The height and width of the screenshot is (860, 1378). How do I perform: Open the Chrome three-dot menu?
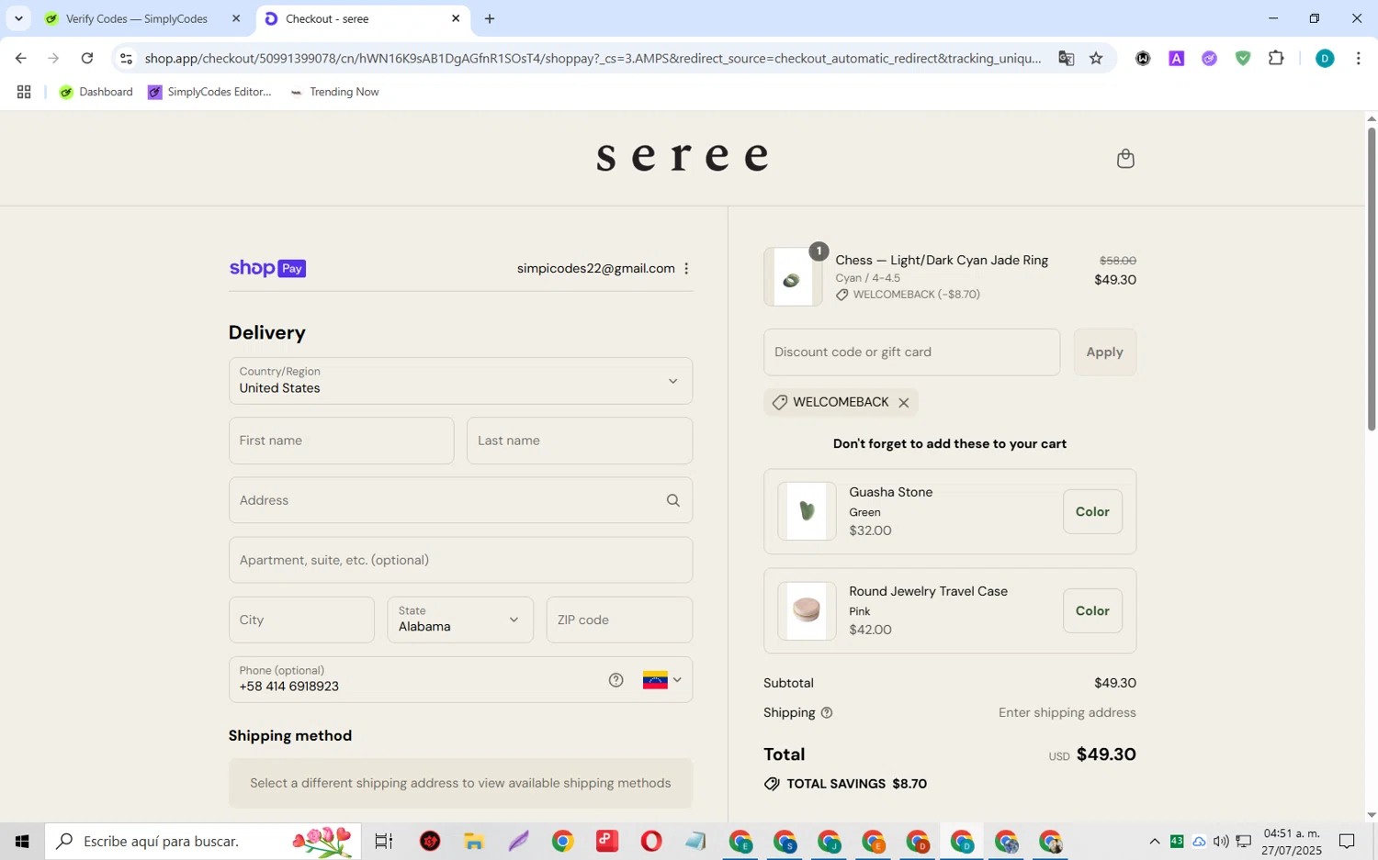click(x=1358, y=58)
